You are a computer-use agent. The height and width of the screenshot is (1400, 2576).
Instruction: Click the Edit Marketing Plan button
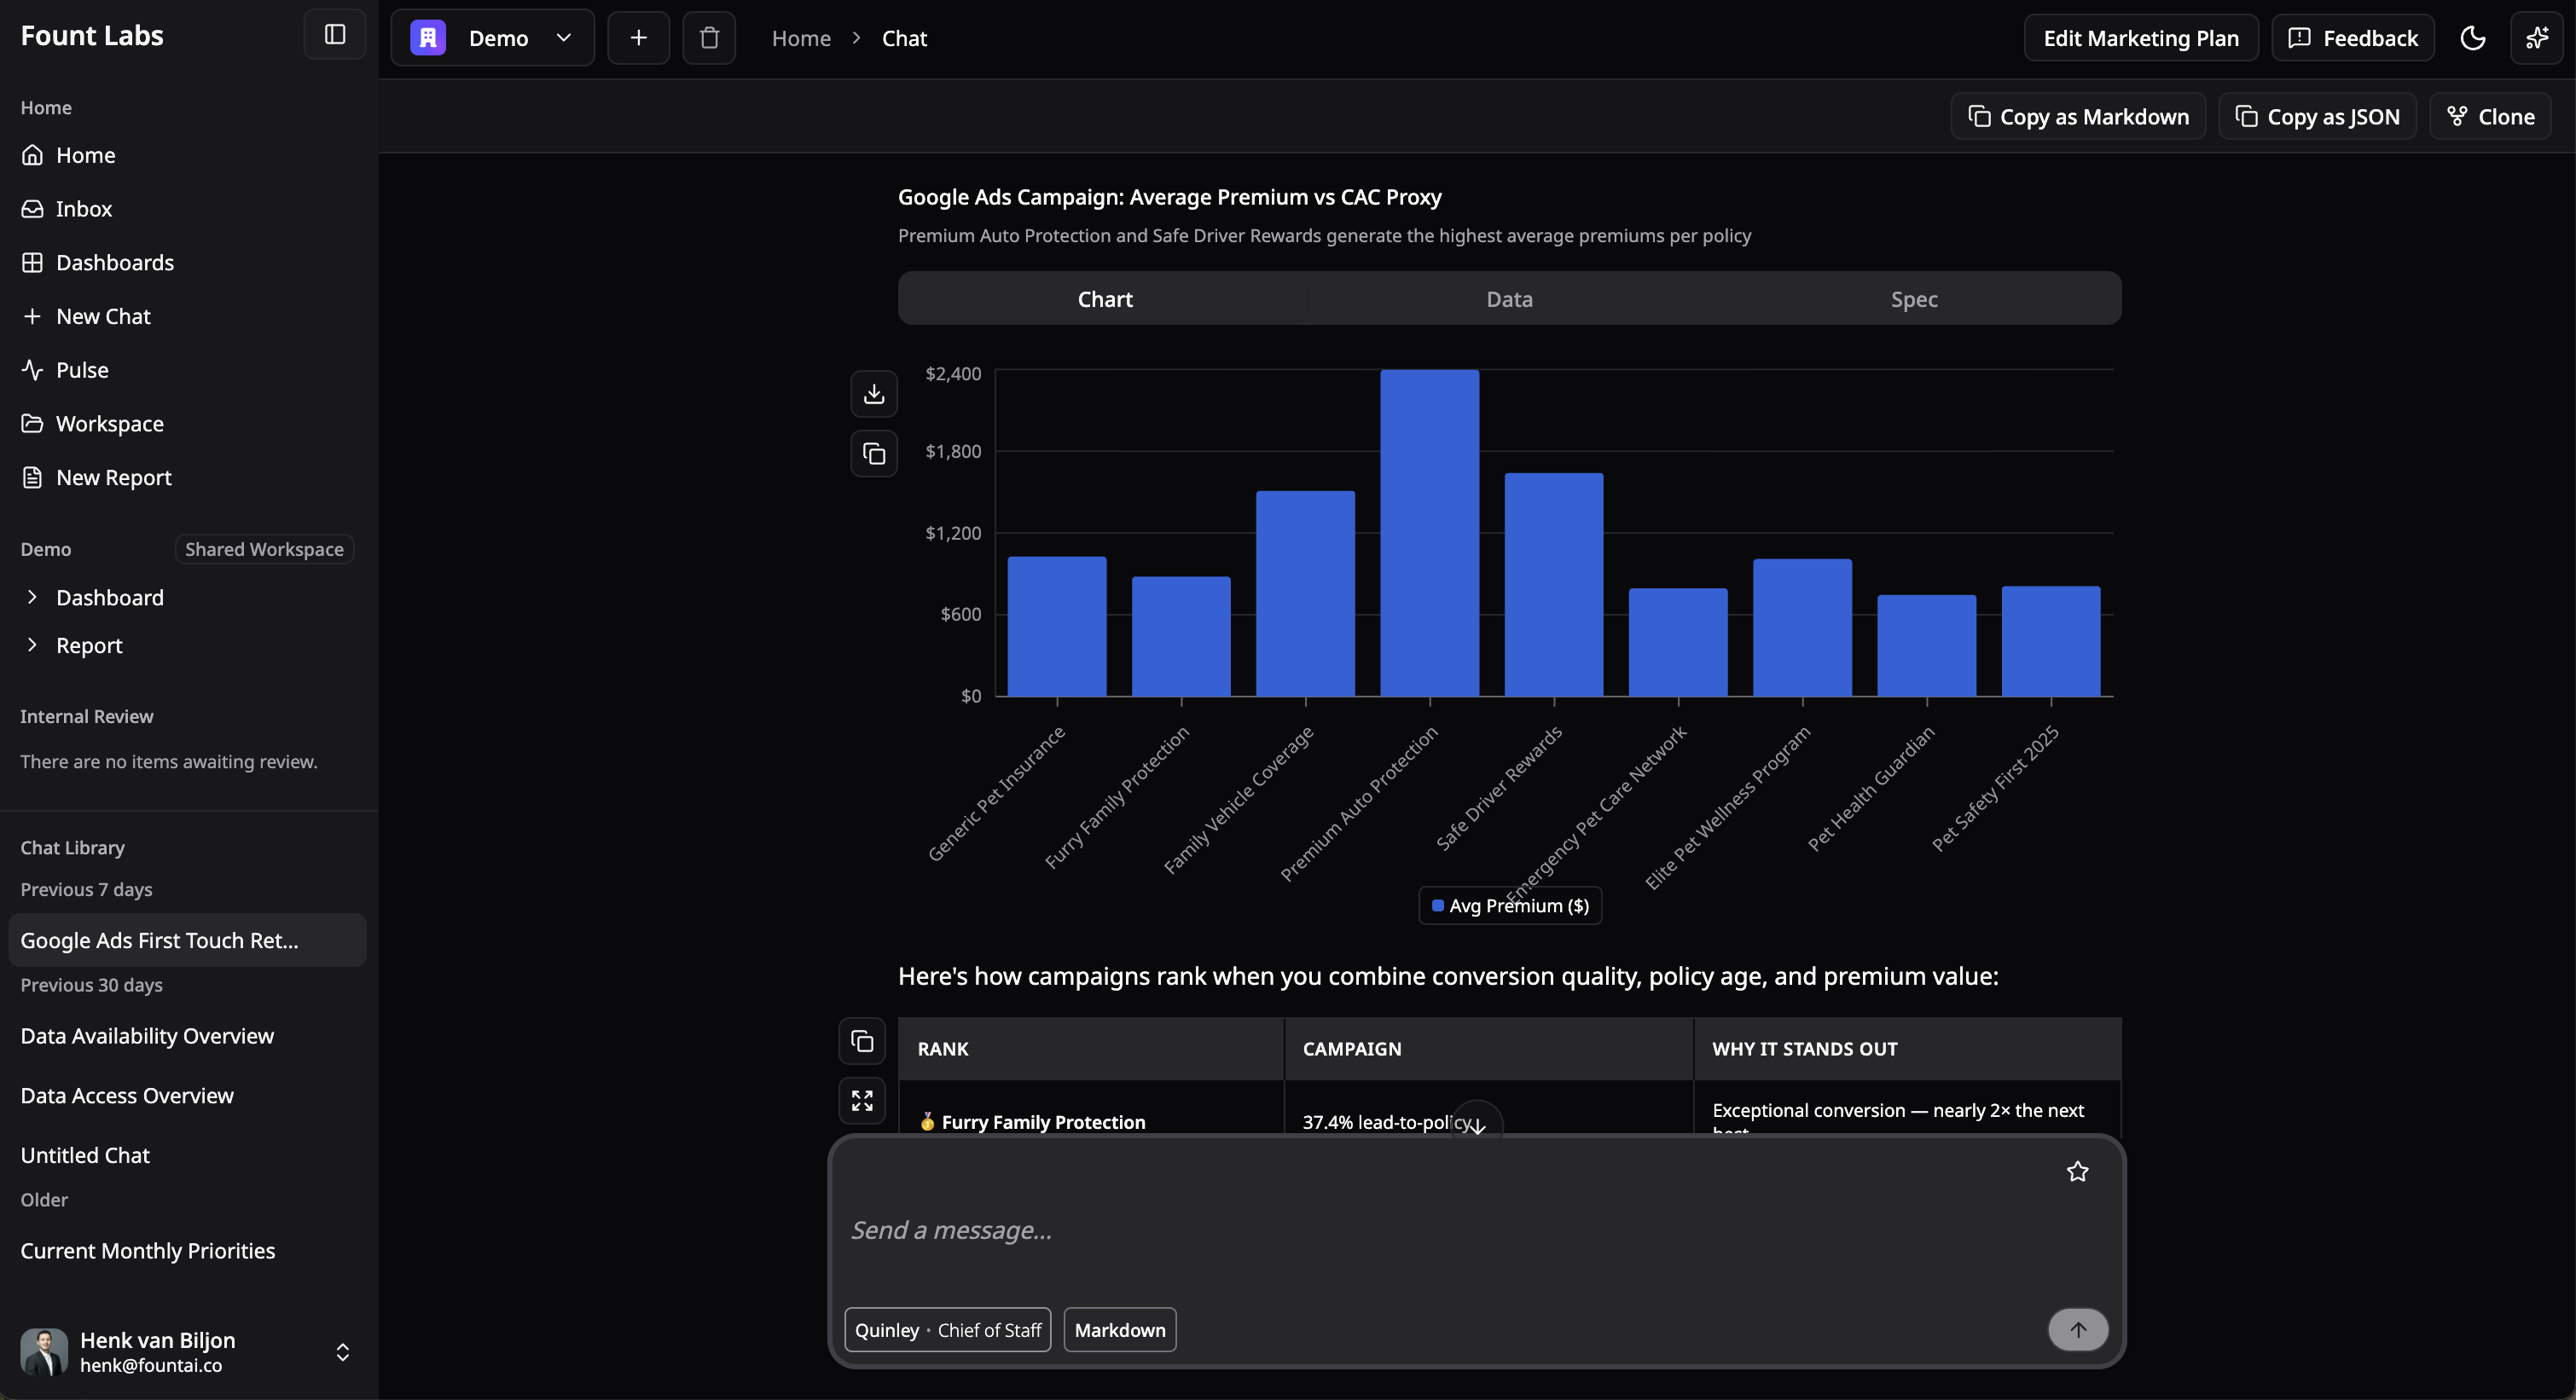[2141, 38]
